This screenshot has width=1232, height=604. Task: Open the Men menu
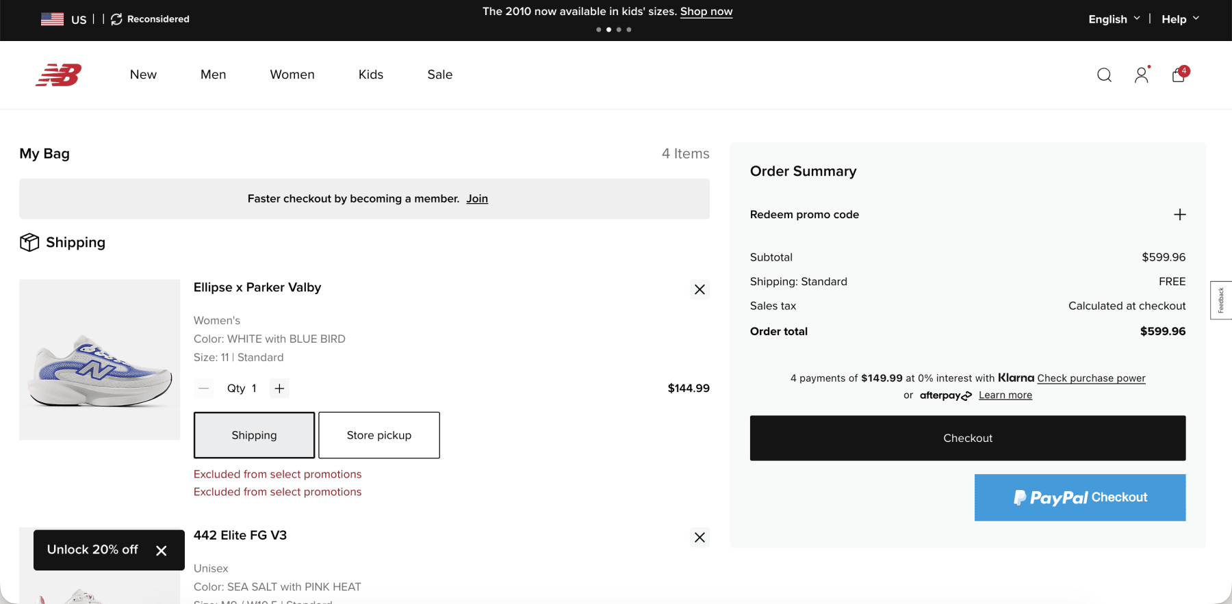point(213,75)
